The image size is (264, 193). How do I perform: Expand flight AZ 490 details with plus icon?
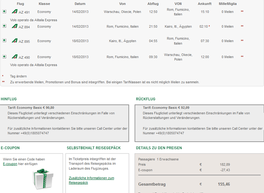pyautogui.click(x=4, y=56)
